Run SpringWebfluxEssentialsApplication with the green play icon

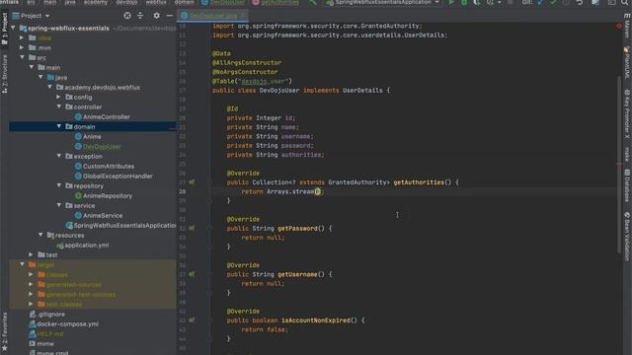(x=451, y=2)
